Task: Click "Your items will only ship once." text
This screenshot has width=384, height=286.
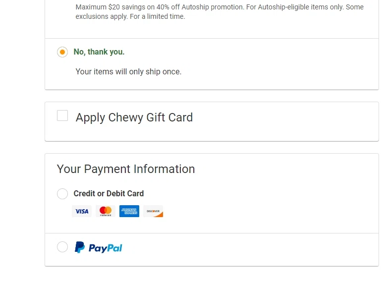Action: [128, 72]
